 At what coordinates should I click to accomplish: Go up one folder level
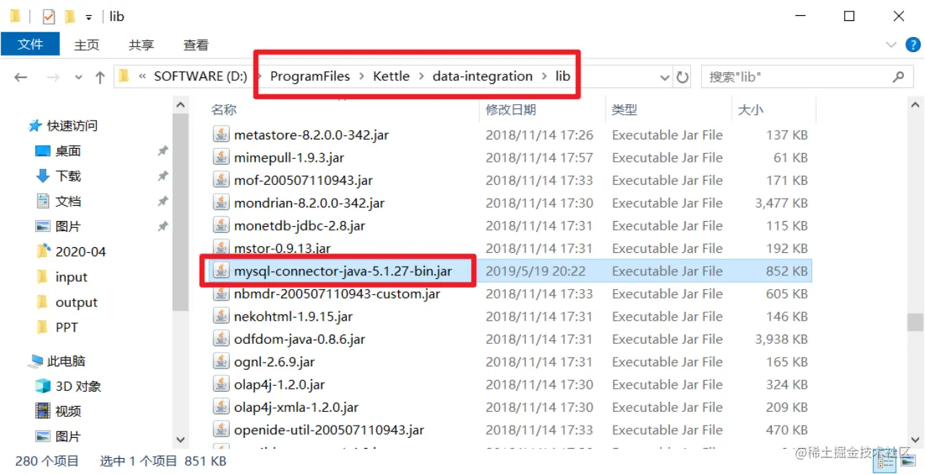(x=100, y=77)
